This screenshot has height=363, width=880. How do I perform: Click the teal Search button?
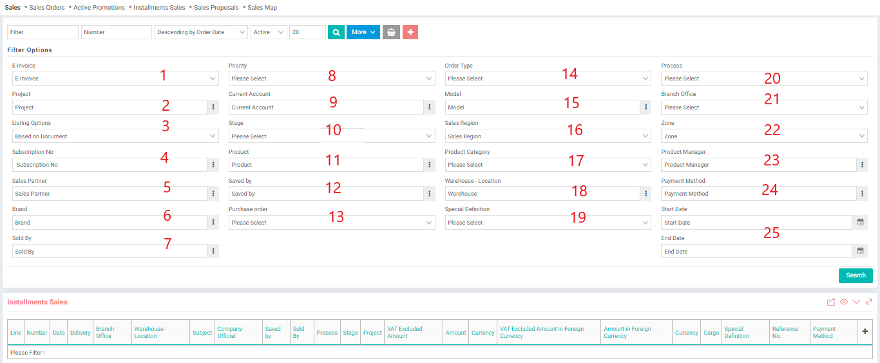(x=856, y=275)
